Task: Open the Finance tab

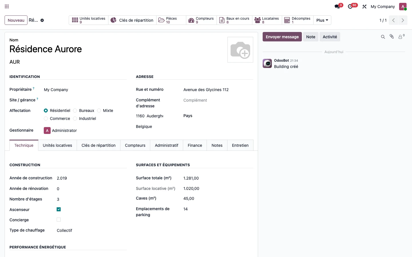Action: coord(195,145)
